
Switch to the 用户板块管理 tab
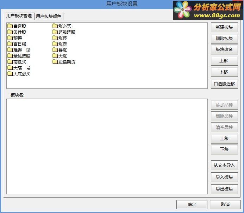[x=19, y=16]
